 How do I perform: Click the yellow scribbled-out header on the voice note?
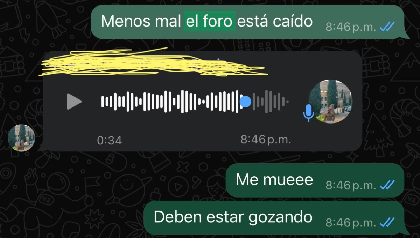tap(154, 63)
